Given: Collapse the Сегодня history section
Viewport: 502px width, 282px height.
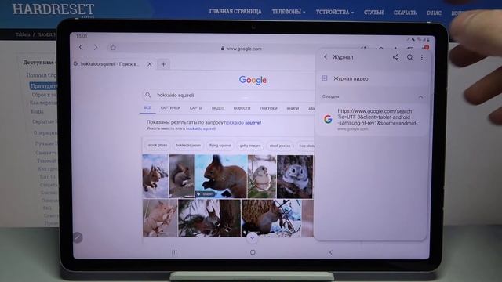Looking at the screenshot, I should click(x=420, y=96).
